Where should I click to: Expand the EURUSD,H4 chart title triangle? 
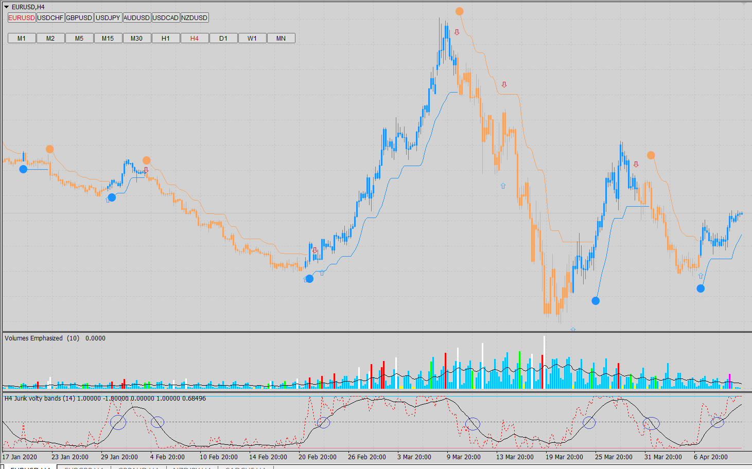point(7,7)
